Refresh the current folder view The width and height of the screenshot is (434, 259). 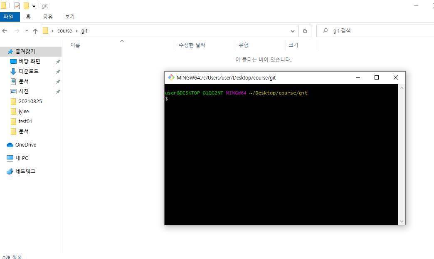click(x=305, y=31)
